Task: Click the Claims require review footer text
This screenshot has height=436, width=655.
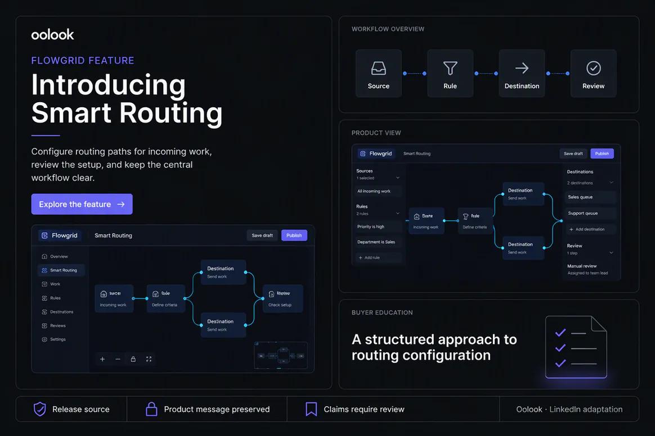Action: [364, 409]
